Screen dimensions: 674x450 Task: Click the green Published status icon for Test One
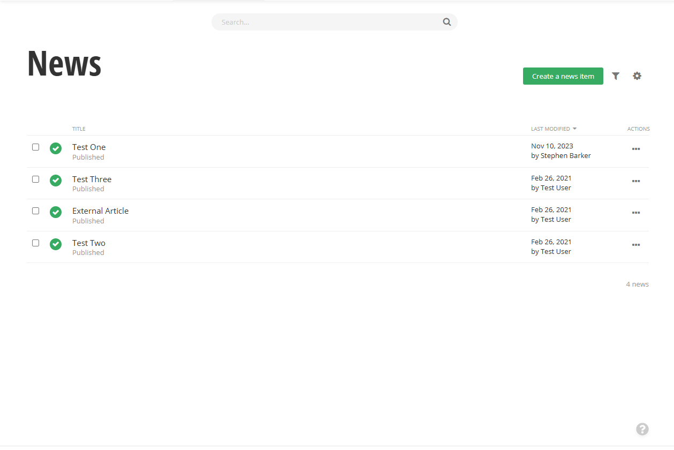(56, 148)
